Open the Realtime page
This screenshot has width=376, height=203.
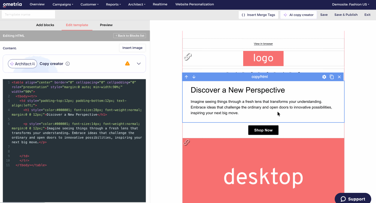pyautogui.click(x=160, y=4)
